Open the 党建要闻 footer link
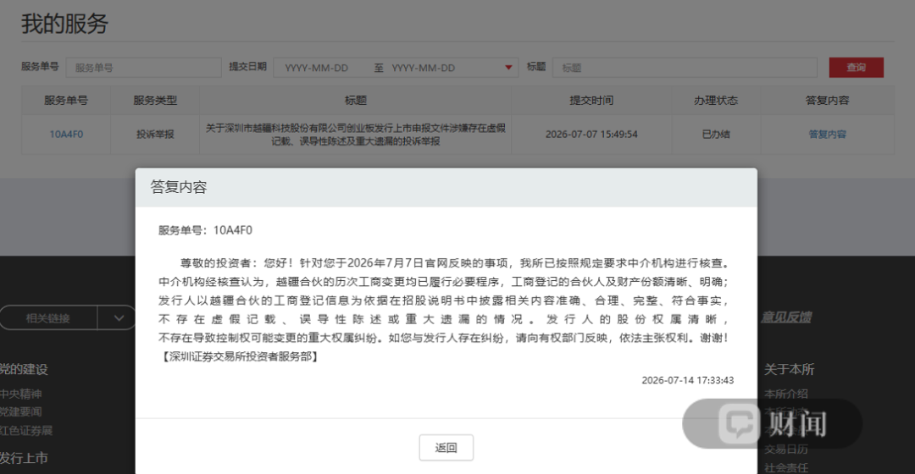The width and height of the screenshot is (915, 474). [20, 411]
